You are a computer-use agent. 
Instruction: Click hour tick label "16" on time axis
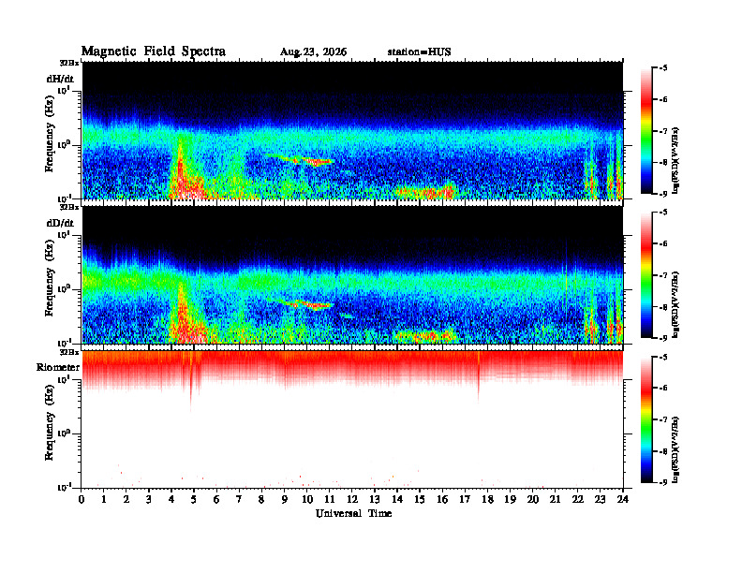442,500
